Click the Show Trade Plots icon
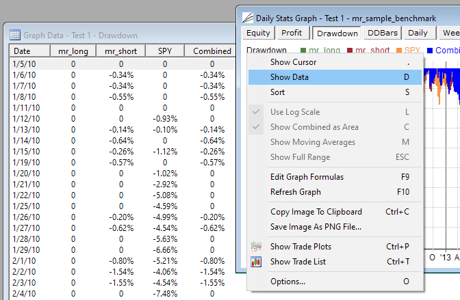This screenshot has height=300, width=460. [257, 247]
